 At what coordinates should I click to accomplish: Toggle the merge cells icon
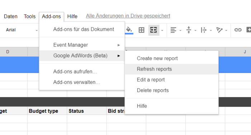[x=153, y=30]
